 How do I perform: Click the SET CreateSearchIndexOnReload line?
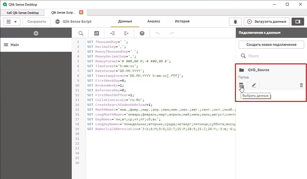120,105
